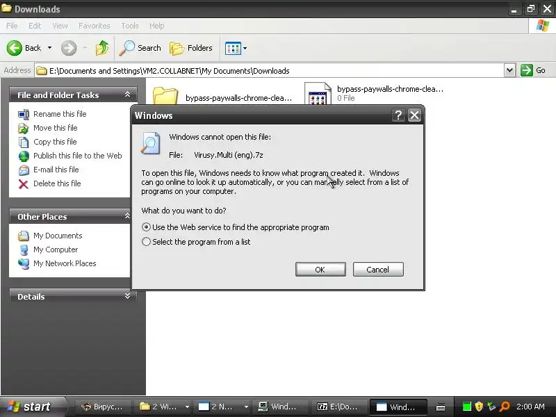Viewport: 556px width, 417px height.
Task: Click the My Documents folder icon
Action: click(24, 236)
